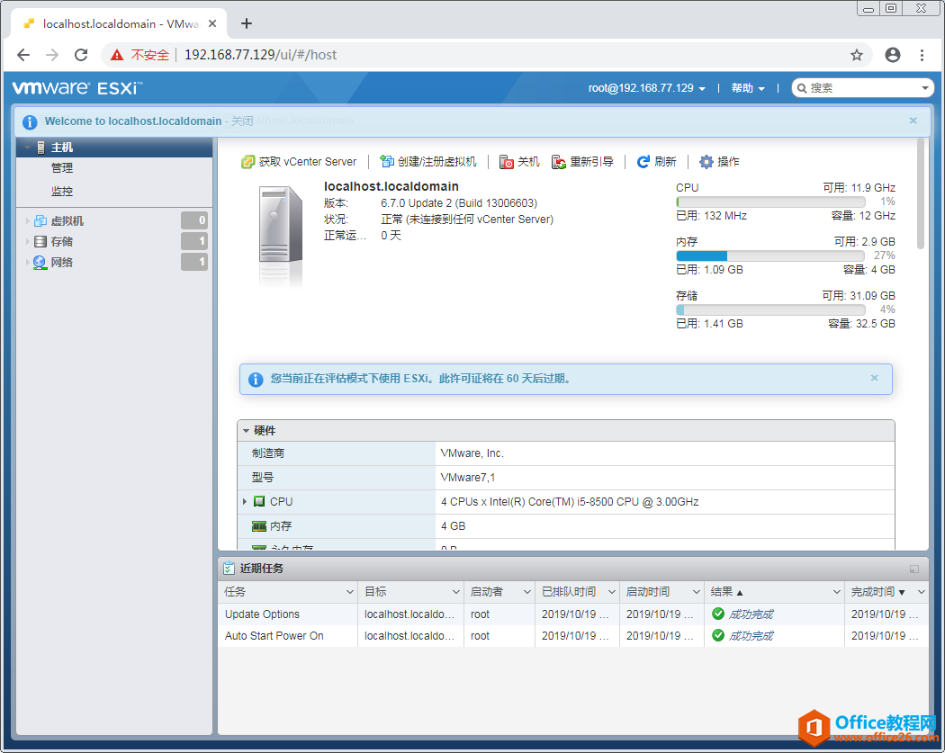Select Storage (存储) in navigator
The image size is (945, 753).
pos(61,242)
